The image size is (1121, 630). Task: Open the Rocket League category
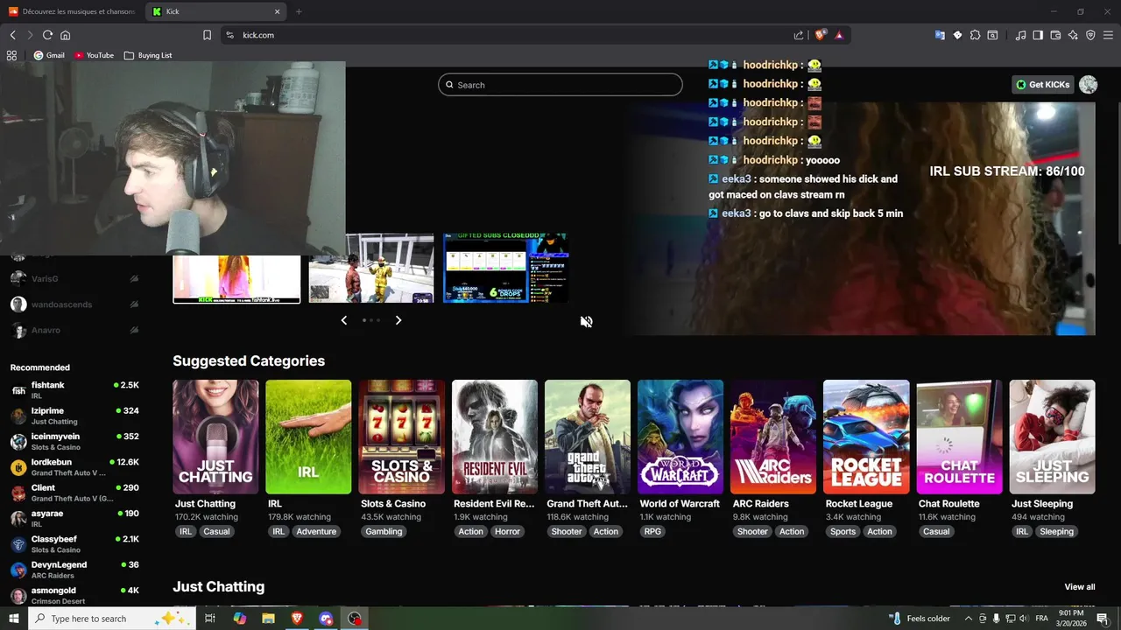point(866,437)
